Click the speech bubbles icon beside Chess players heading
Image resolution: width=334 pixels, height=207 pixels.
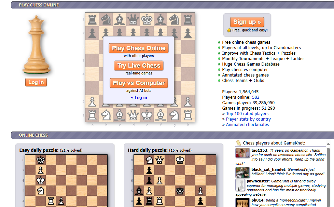(239, 143)
